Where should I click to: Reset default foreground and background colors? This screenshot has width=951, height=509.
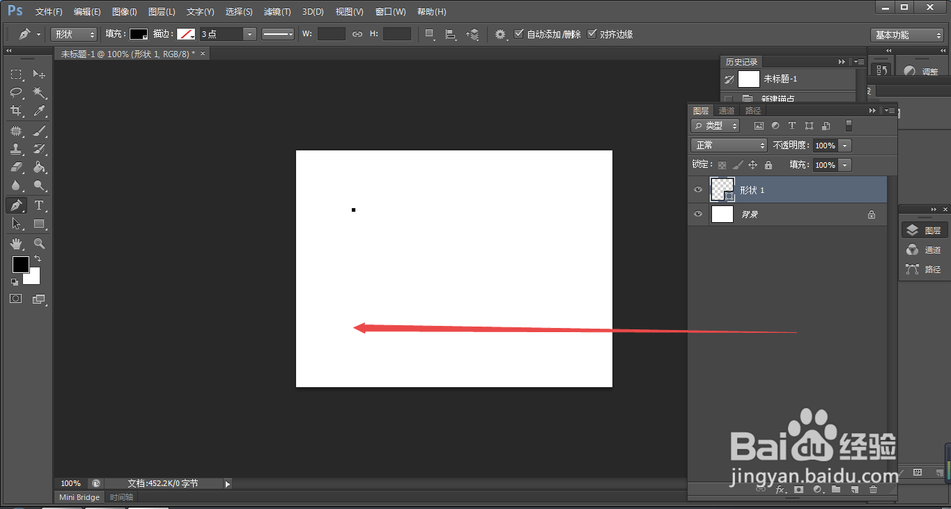pos(15,281)
